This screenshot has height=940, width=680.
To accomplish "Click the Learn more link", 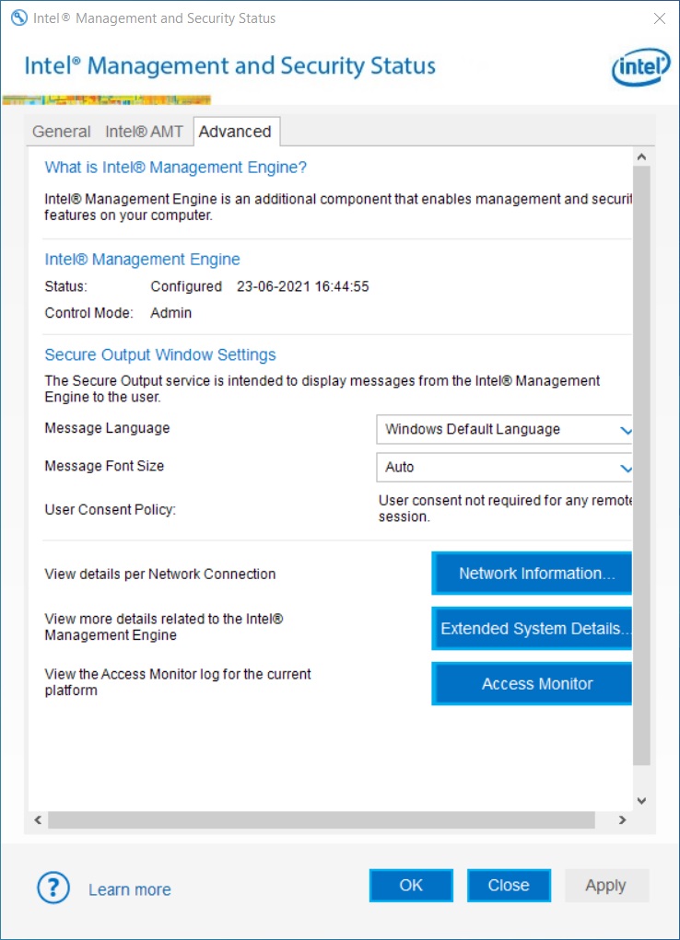I will click(x=129, y=889).
